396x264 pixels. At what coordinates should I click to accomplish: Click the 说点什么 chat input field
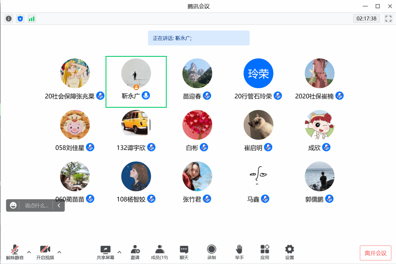point(36,206)
